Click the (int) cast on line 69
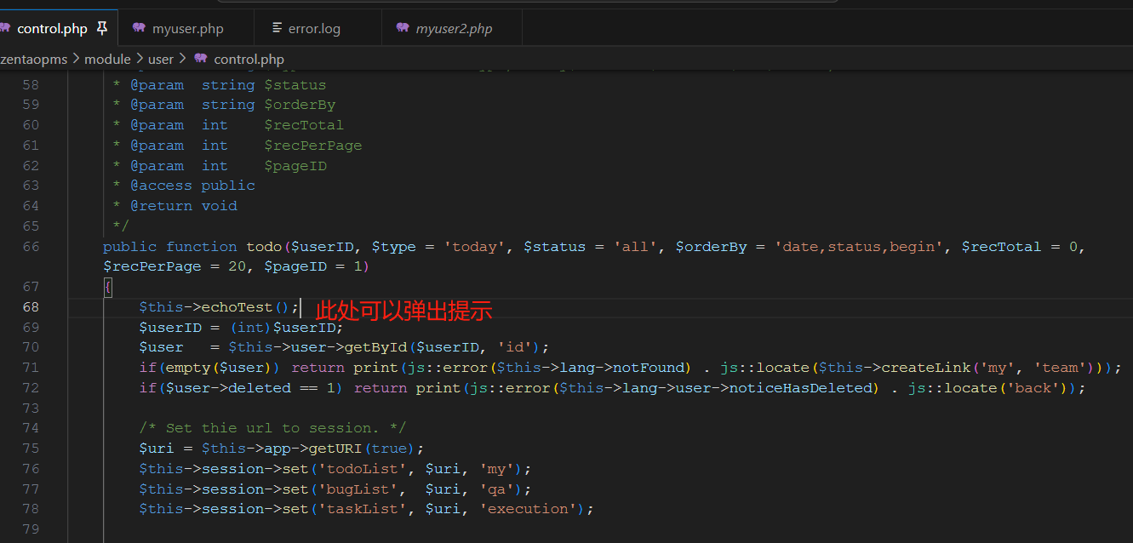Image resolution: width=1133 pixels, height=543 pixels. (x=251, y=328)
